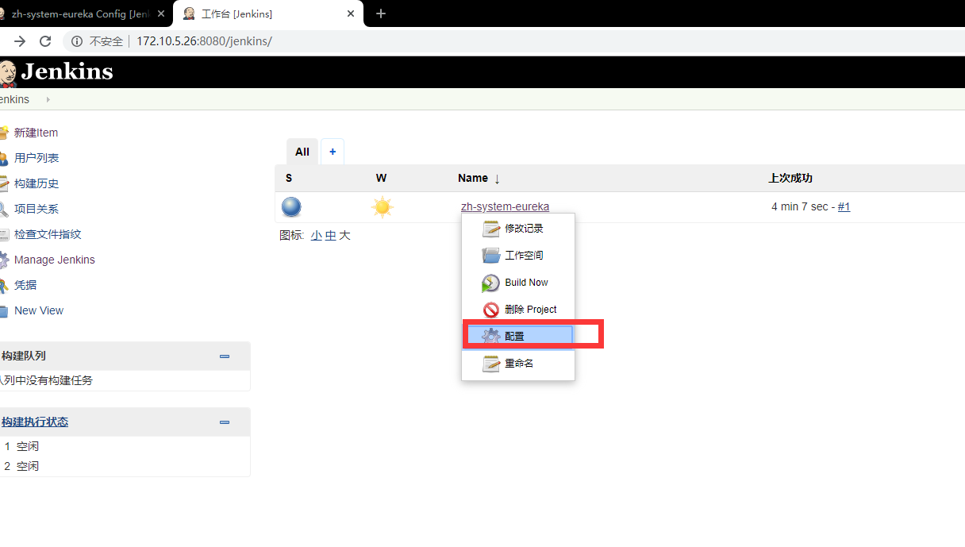Open the 用户列表 link

pyautogui.click(x=37, y=158)
